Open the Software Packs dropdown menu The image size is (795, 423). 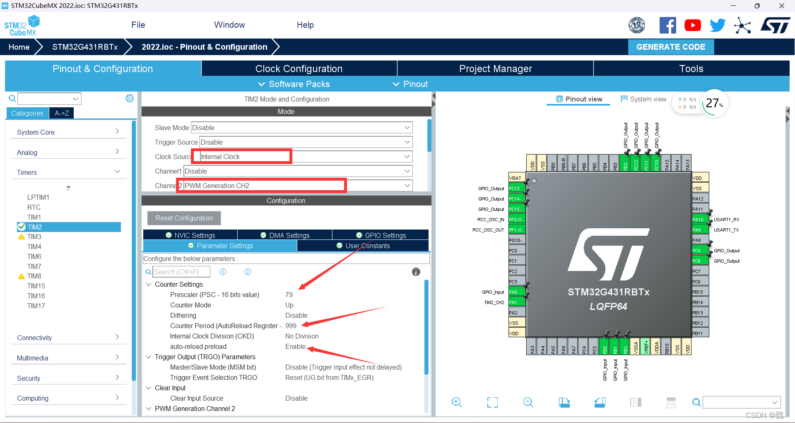294,84
